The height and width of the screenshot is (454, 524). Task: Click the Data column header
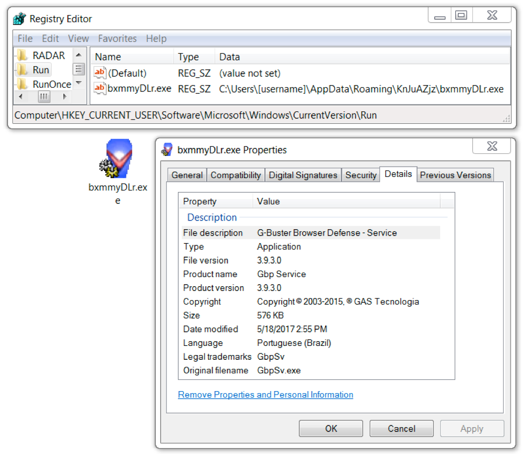(362, 56)
